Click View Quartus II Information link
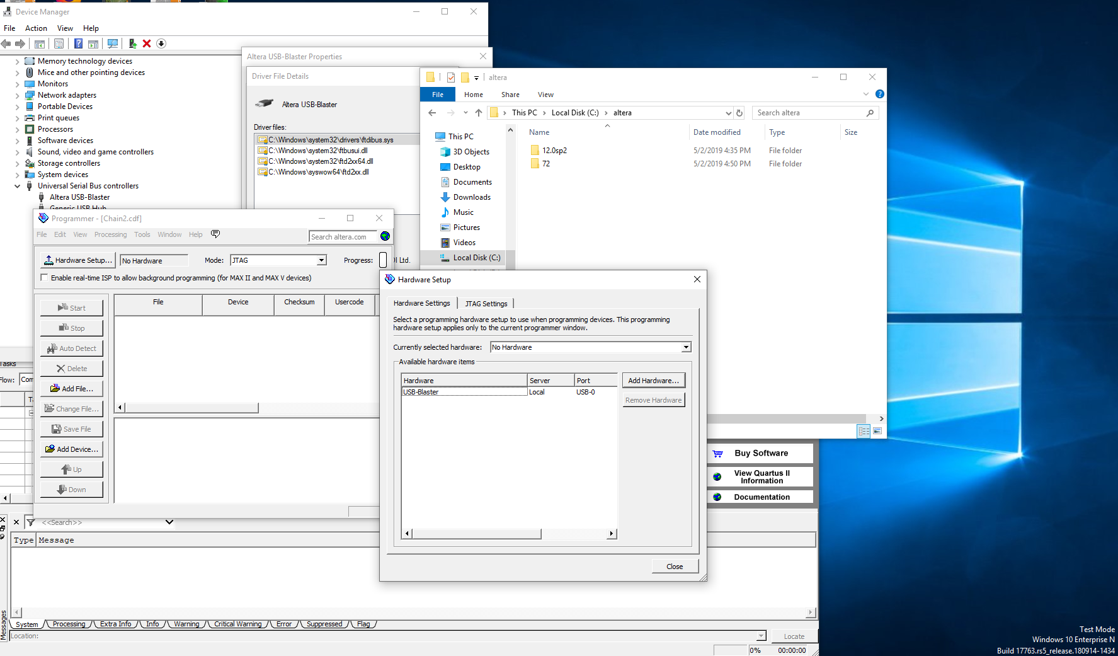 [761, 477]
